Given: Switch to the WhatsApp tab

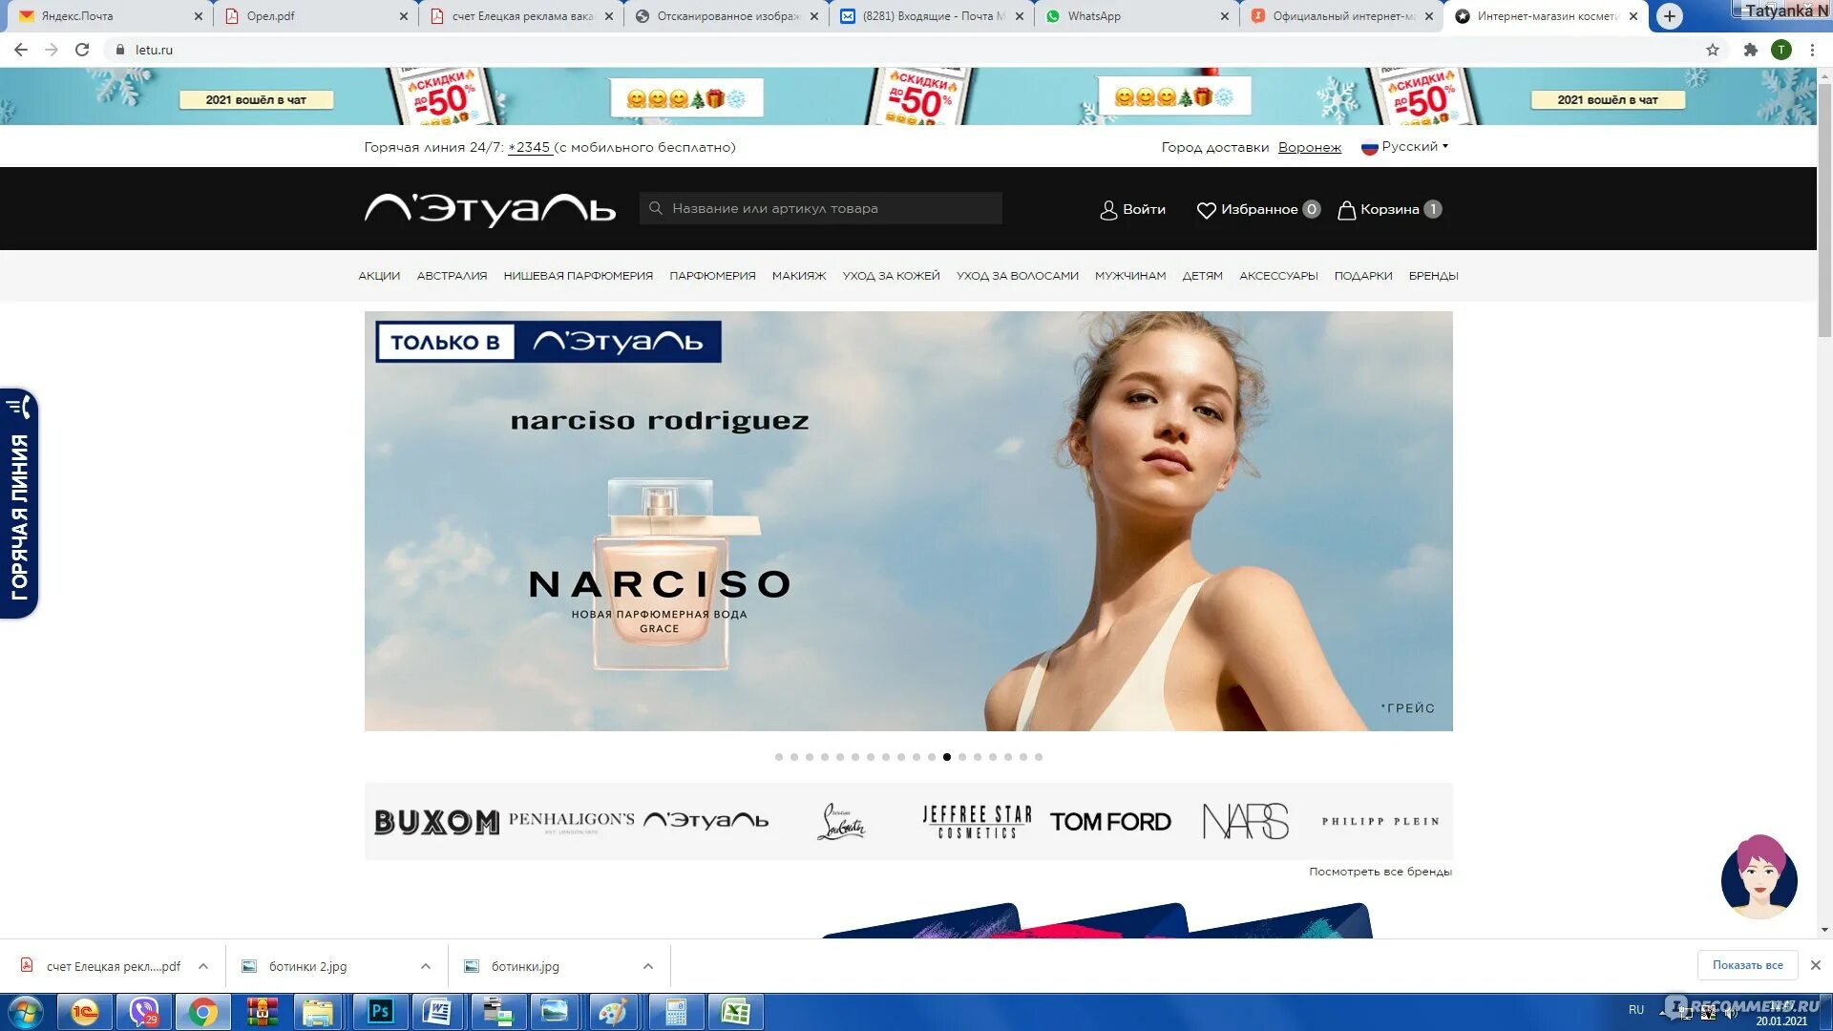Looking at the screenshot, I should tap(1136, 16).
